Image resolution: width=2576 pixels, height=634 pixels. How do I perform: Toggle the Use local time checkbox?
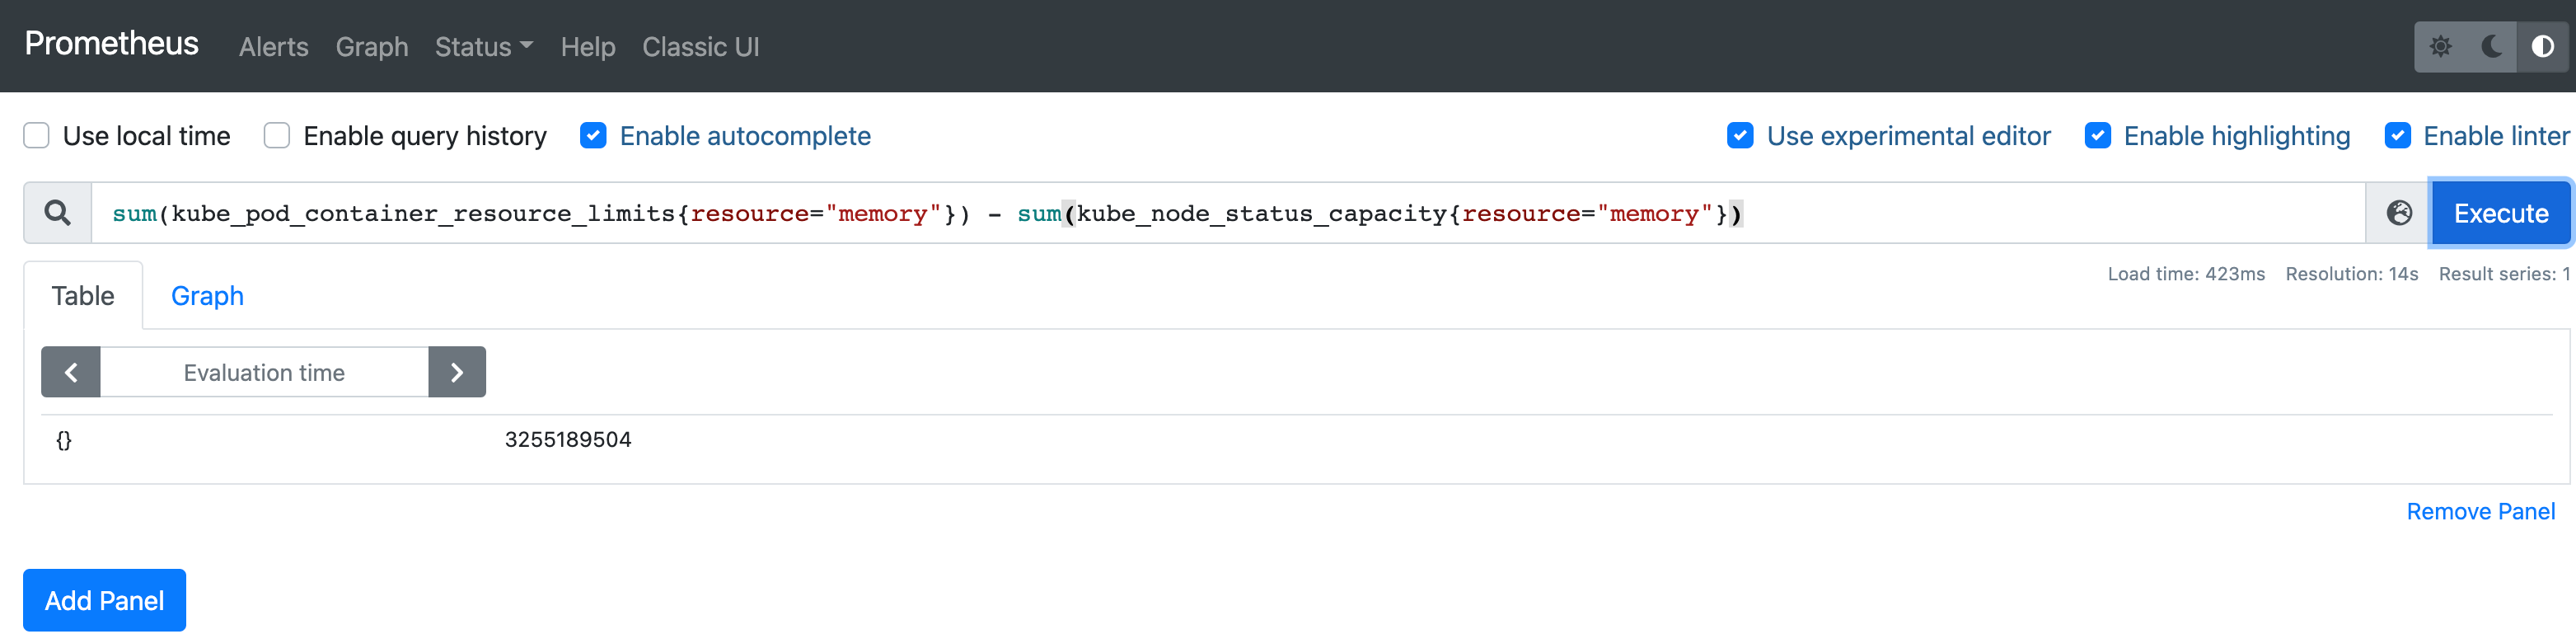coord(37,135)
